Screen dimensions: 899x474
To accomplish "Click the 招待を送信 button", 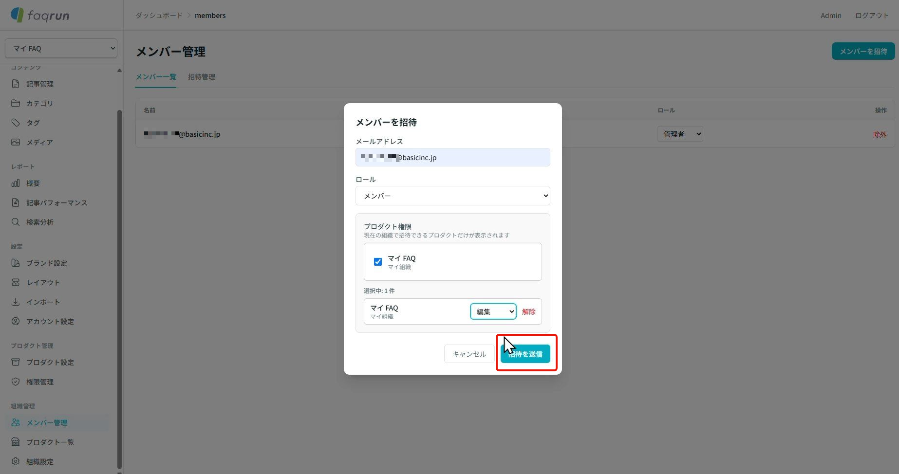I will pyautogui.click(x=525, y=354).
